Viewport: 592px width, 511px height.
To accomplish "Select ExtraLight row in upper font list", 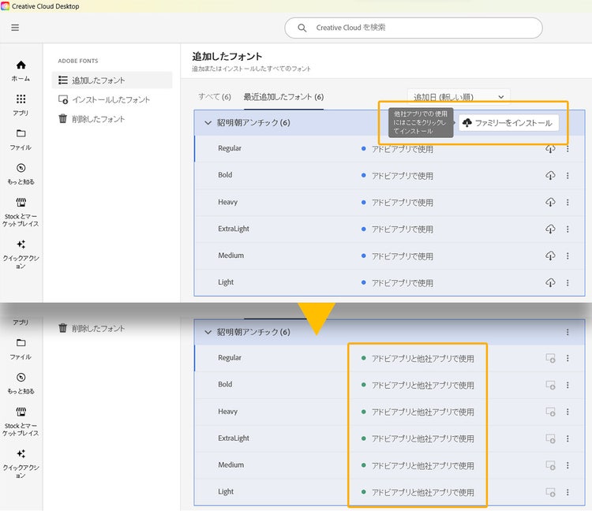I will pyautogui.click(x=389, y=229).
